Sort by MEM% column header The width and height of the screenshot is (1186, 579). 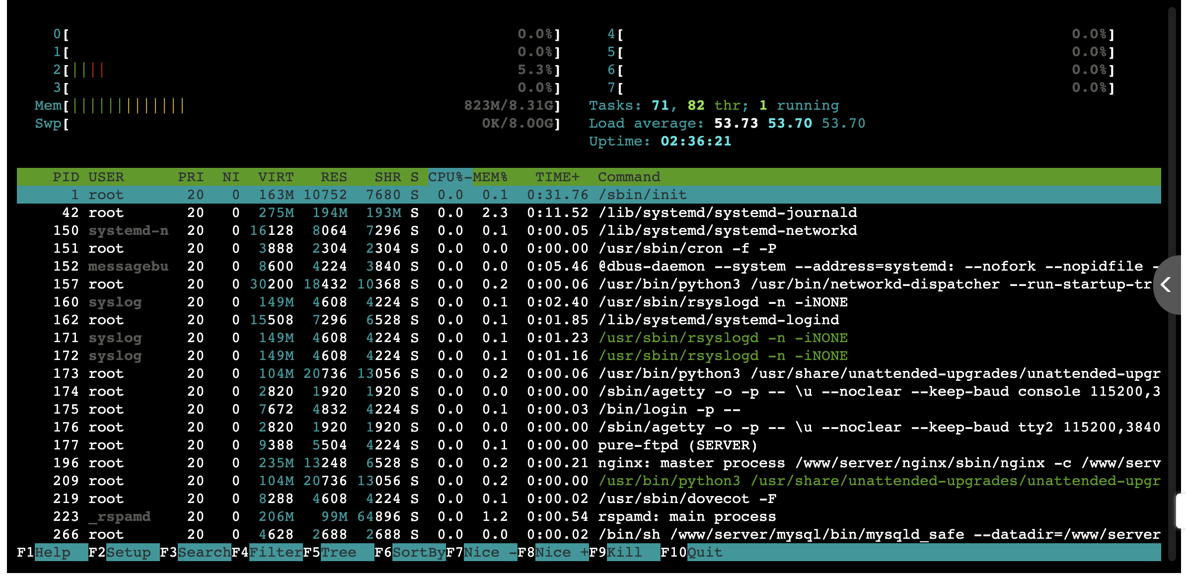[x=490, y=177]
